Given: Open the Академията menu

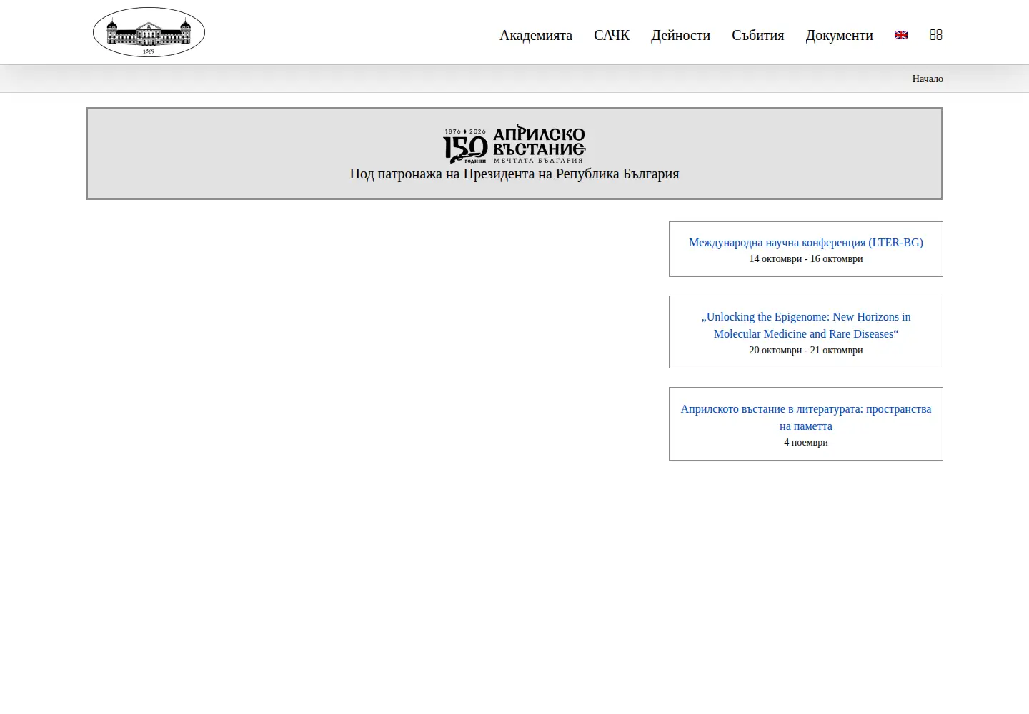Looking at the screenshot, I should click(x=536, y=35).
